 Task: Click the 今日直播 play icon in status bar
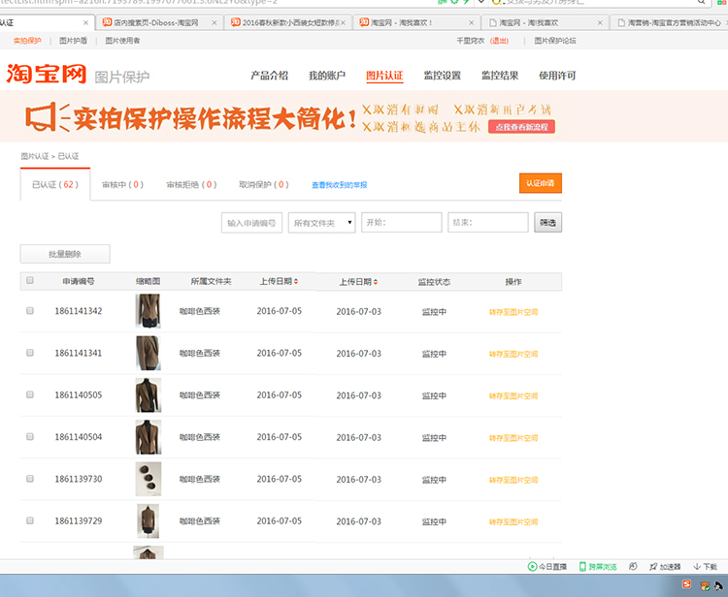532,567
